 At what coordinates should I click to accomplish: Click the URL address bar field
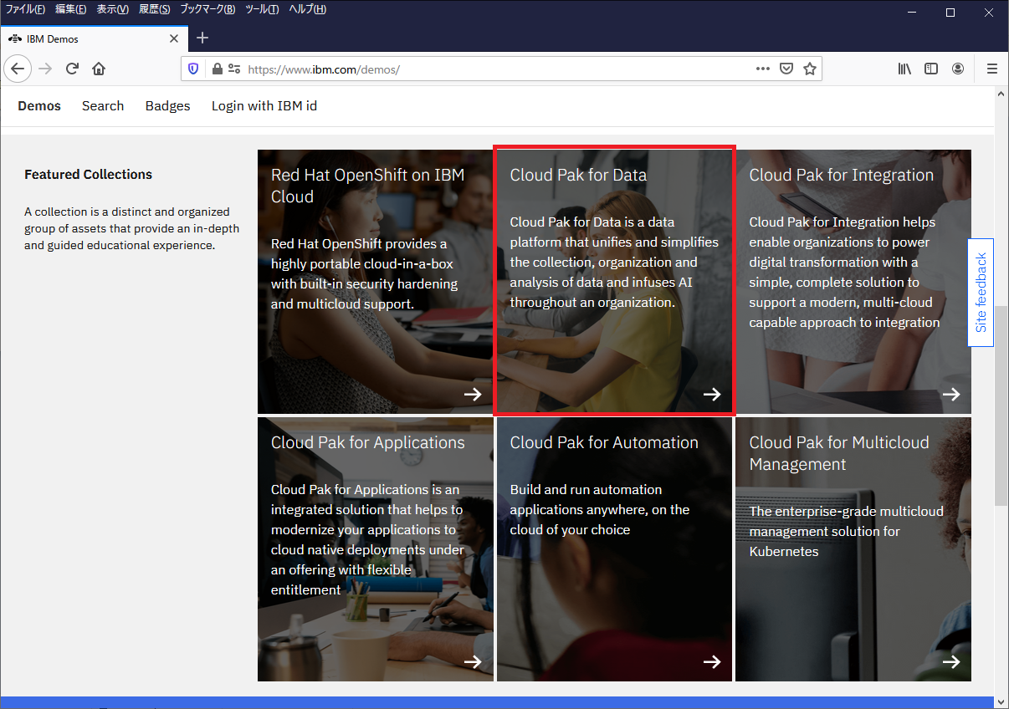(x=494, y=69)
